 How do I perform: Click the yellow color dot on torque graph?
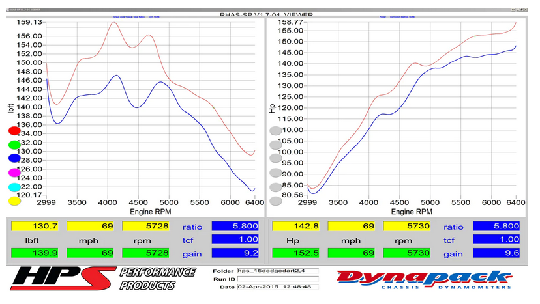point(14,200)
